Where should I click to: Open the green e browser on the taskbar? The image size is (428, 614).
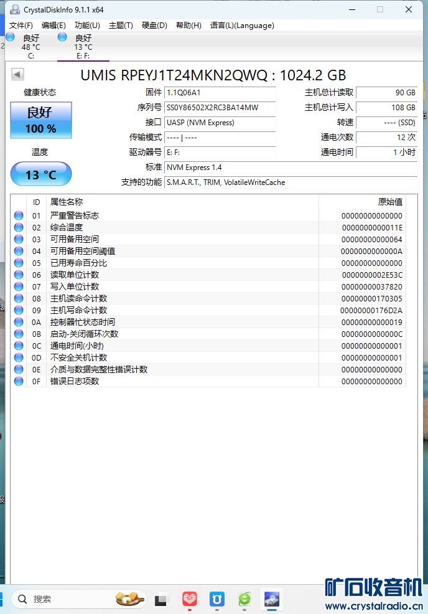(244, 599)
